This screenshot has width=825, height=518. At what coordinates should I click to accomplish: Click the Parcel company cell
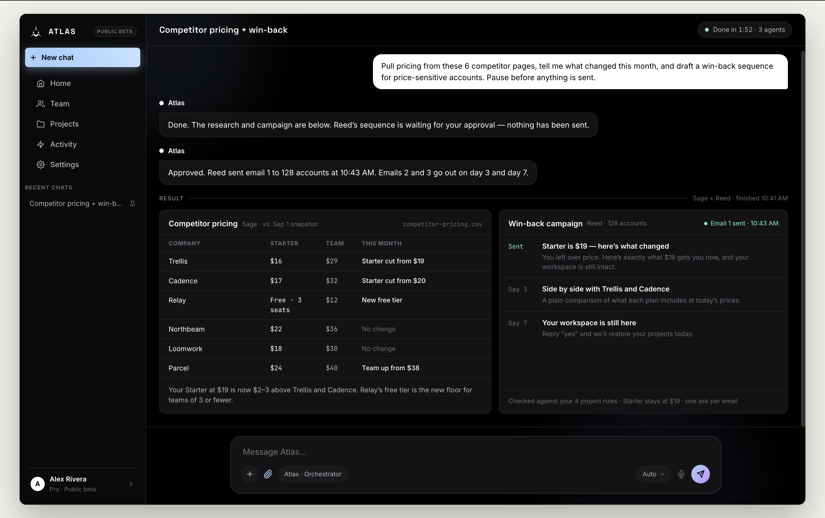coord(178,368)
